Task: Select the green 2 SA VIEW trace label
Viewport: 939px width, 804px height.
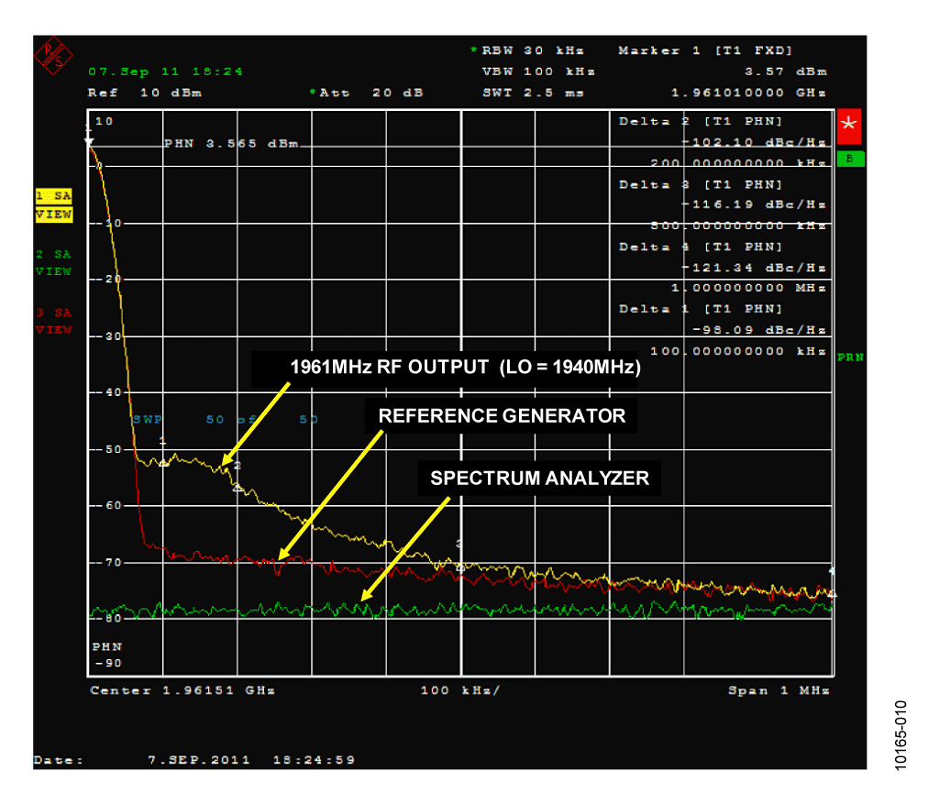Action: 53,263
